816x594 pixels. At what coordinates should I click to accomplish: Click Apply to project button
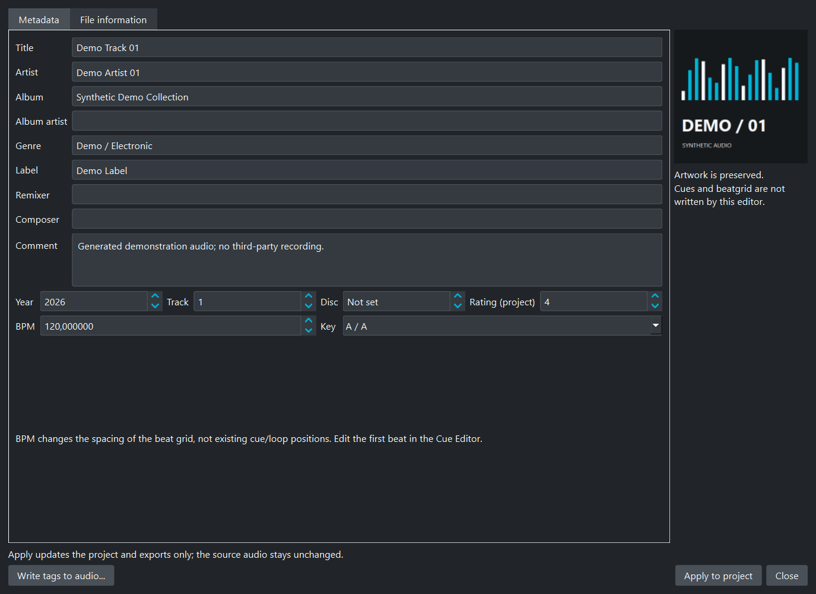coord(718,576)
